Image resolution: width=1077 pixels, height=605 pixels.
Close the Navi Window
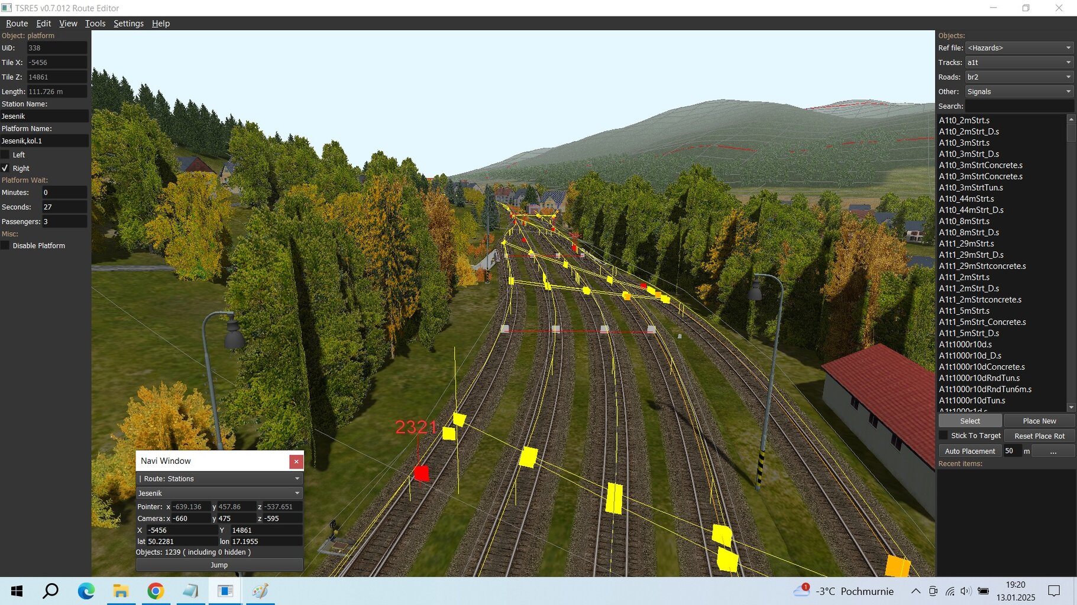pyautogui.click(x=296, y=461)
